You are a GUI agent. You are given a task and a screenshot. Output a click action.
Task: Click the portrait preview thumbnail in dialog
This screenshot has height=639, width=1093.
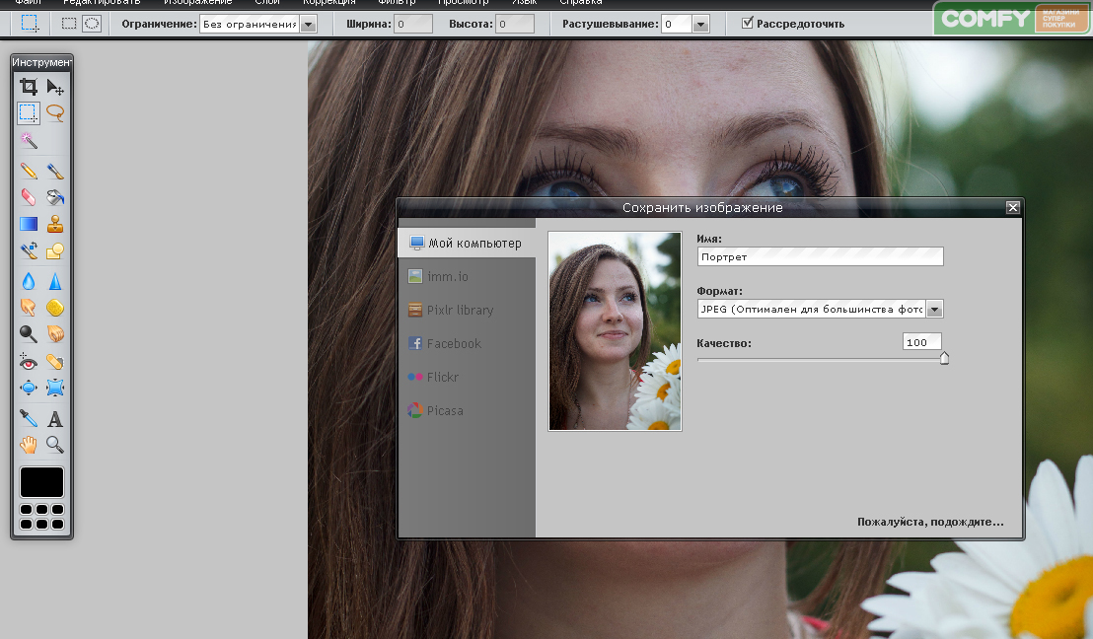[615, 331]
